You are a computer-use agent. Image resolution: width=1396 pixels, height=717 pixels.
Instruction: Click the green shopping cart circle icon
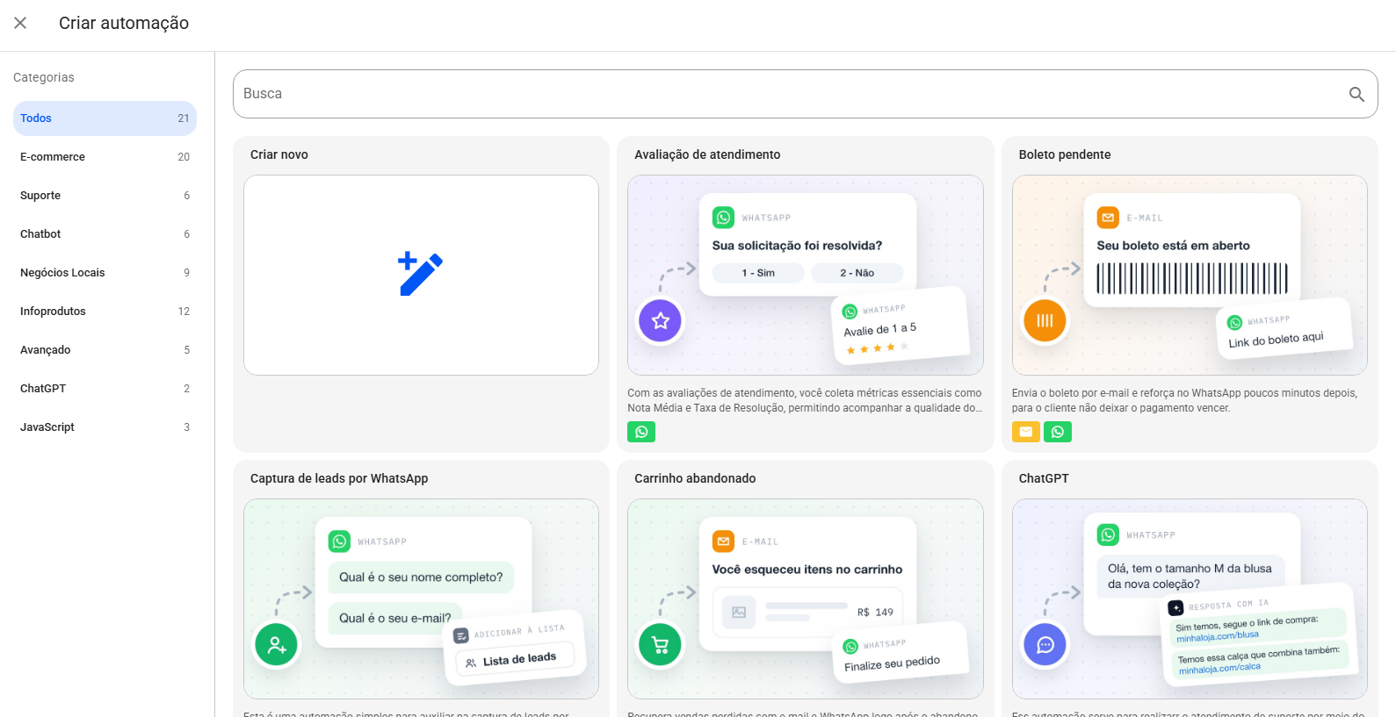661,645
